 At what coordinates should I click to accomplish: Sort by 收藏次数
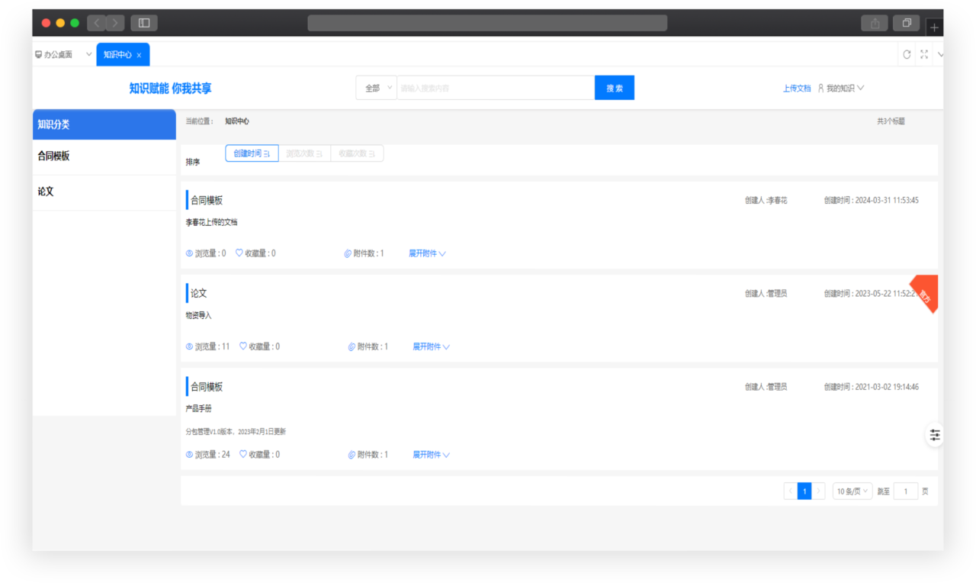click(357, 153)
